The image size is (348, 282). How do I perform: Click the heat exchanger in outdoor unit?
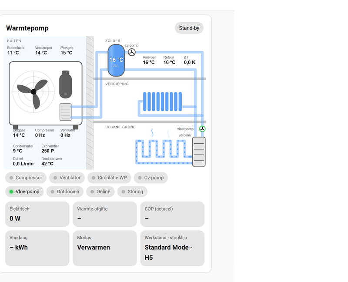(66, 112)
